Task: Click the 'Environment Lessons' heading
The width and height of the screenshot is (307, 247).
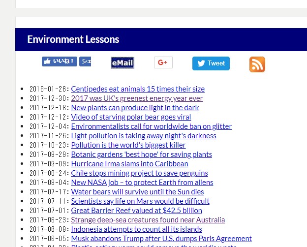Action: 73,39
